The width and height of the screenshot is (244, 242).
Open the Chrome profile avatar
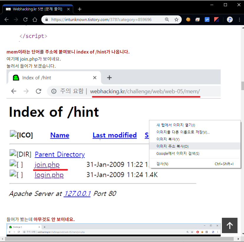(230, 20)
